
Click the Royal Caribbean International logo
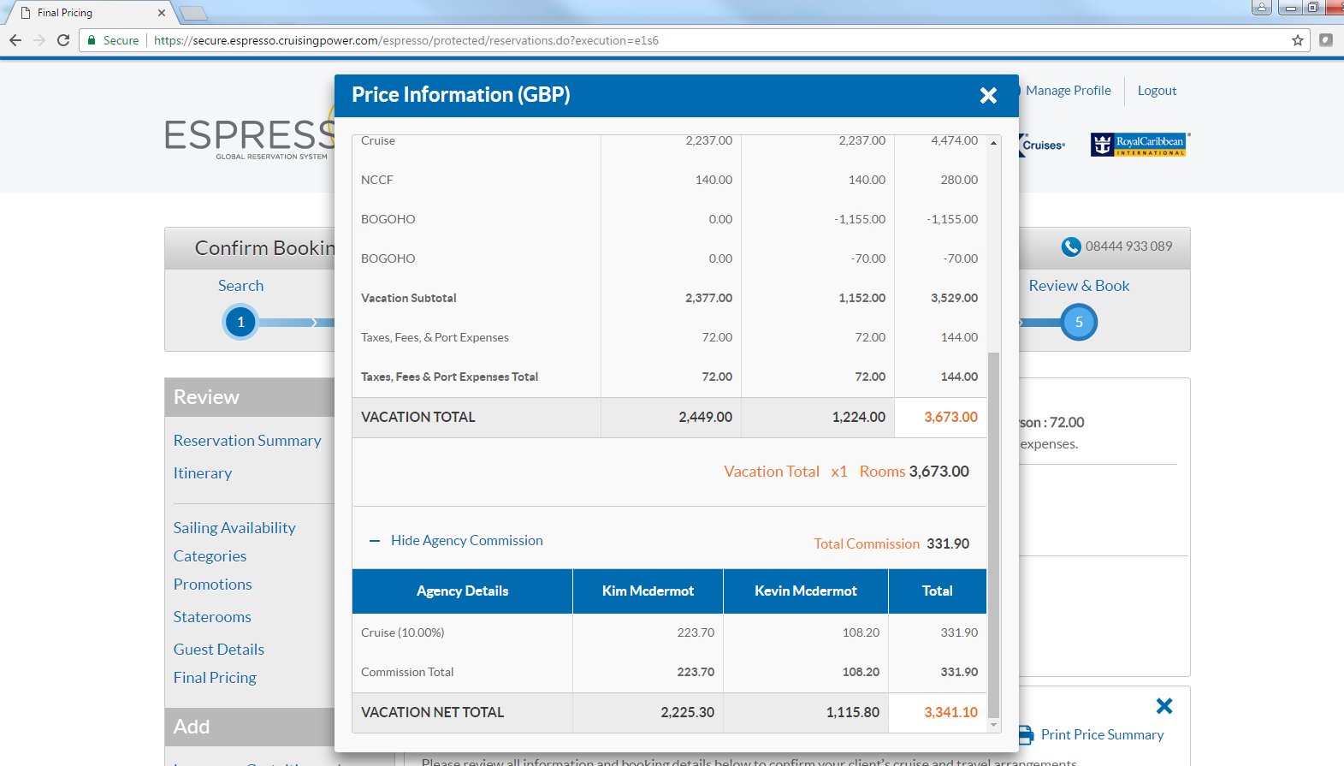pos(1140,145)
